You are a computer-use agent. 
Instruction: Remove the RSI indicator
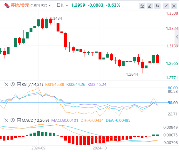(x=6, y=84)
